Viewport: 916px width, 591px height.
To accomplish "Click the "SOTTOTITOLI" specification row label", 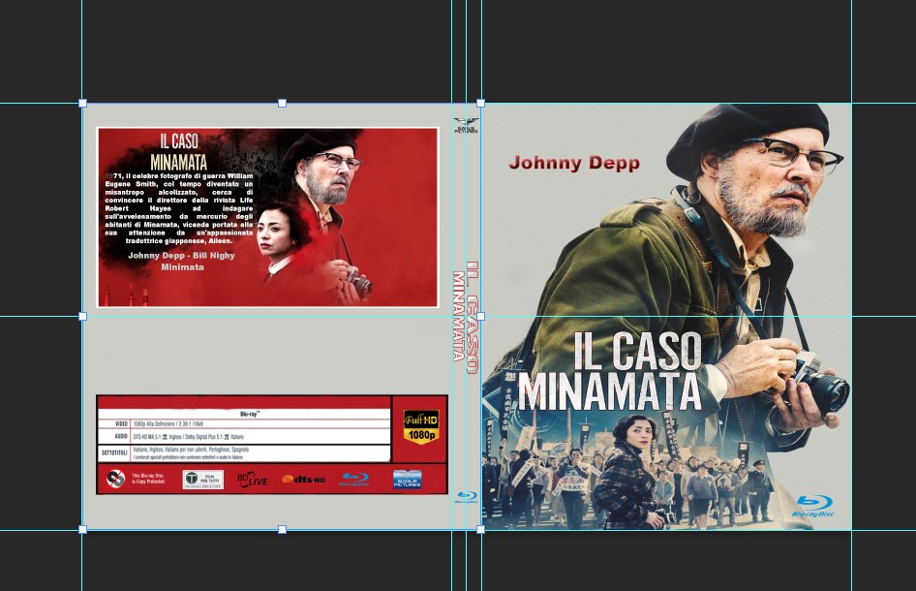I will tap(114, 453).
